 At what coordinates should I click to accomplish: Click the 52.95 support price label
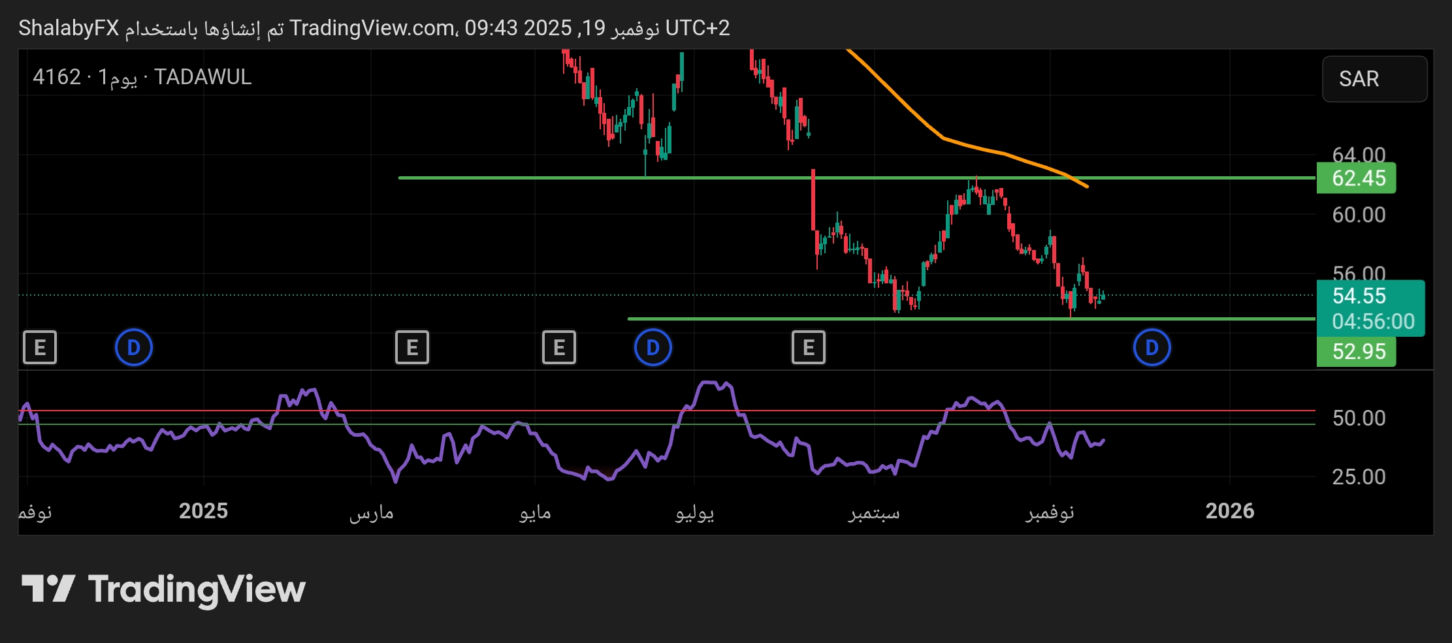click(x=1357, y=351)
